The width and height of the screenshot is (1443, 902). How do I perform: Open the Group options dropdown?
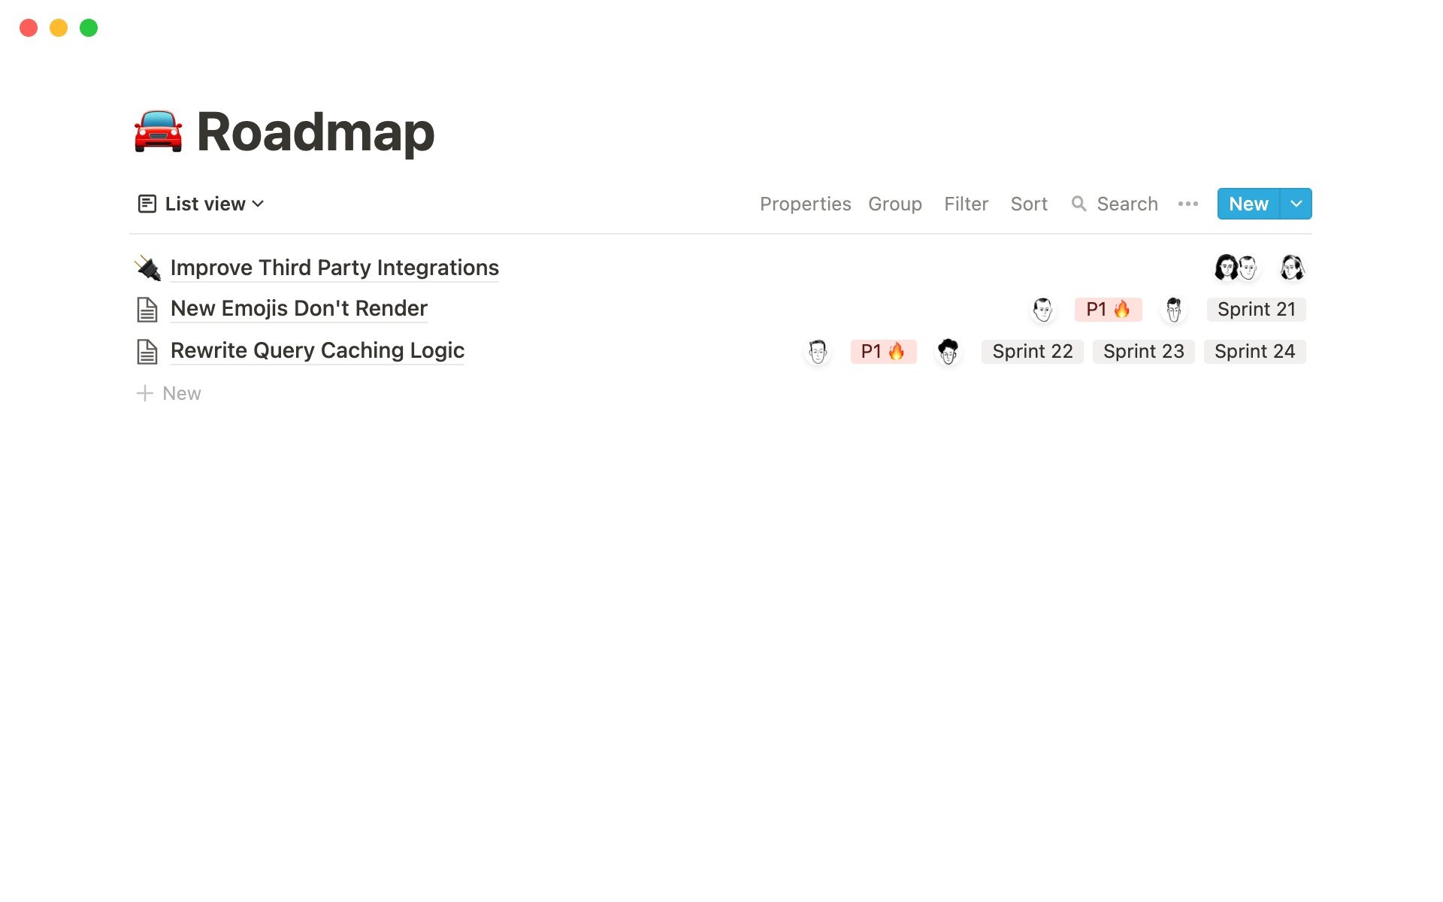894,204
